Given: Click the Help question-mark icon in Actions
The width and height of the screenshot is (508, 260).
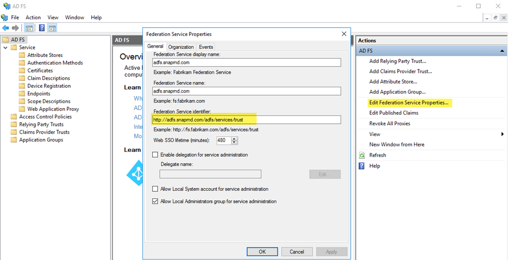Looking at the screenshot, I should pos(362,166).
